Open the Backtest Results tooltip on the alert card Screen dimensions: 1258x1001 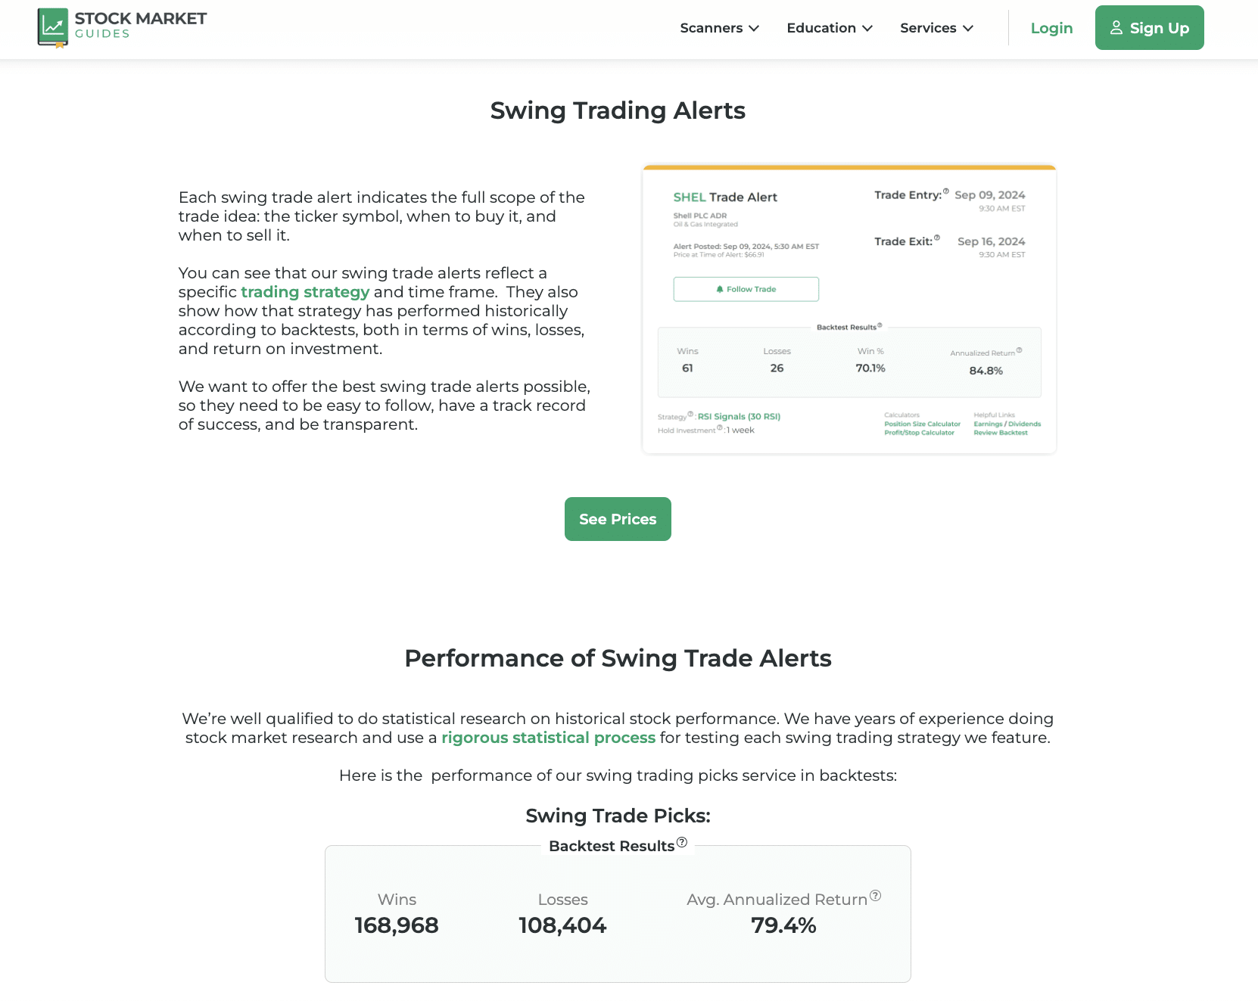tap(879, 325)
